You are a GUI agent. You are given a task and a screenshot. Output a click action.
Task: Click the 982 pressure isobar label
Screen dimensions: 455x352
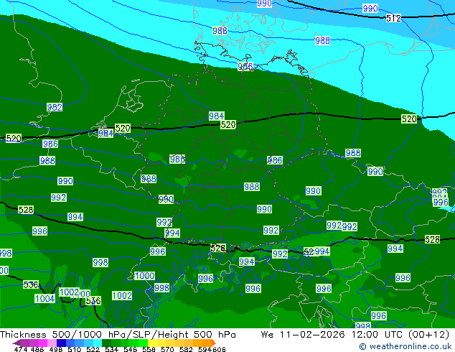(x=55, y=107)
